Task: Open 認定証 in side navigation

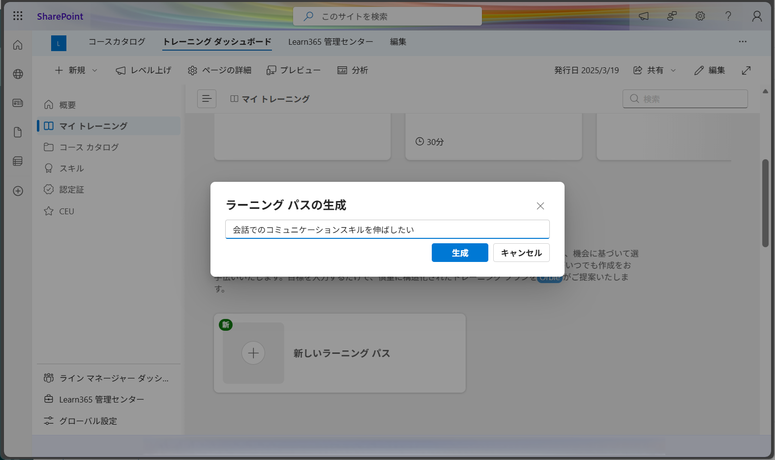Action: pos(109,189)
